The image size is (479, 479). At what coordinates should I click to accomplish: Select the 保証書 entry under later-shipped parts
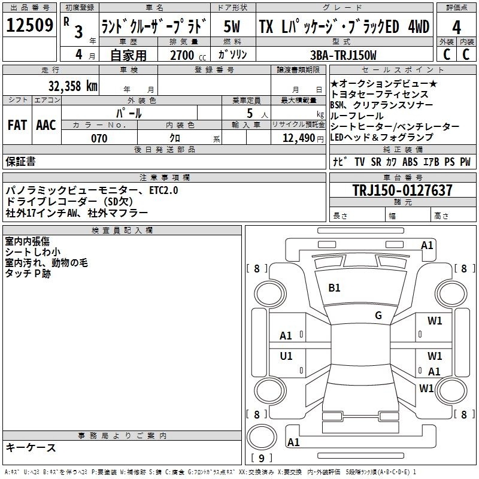20,162
